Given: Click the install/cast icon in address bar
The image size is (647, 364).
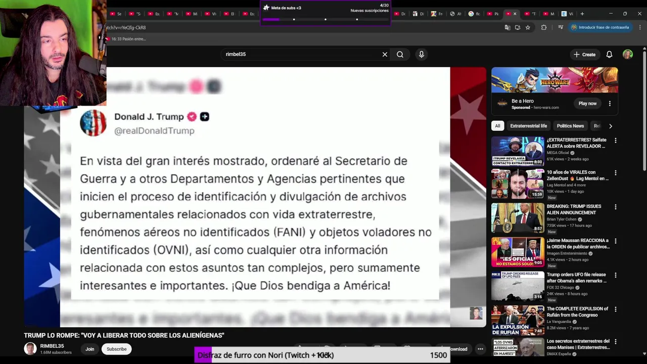Looking at the screenshot, I should (518, 27).
